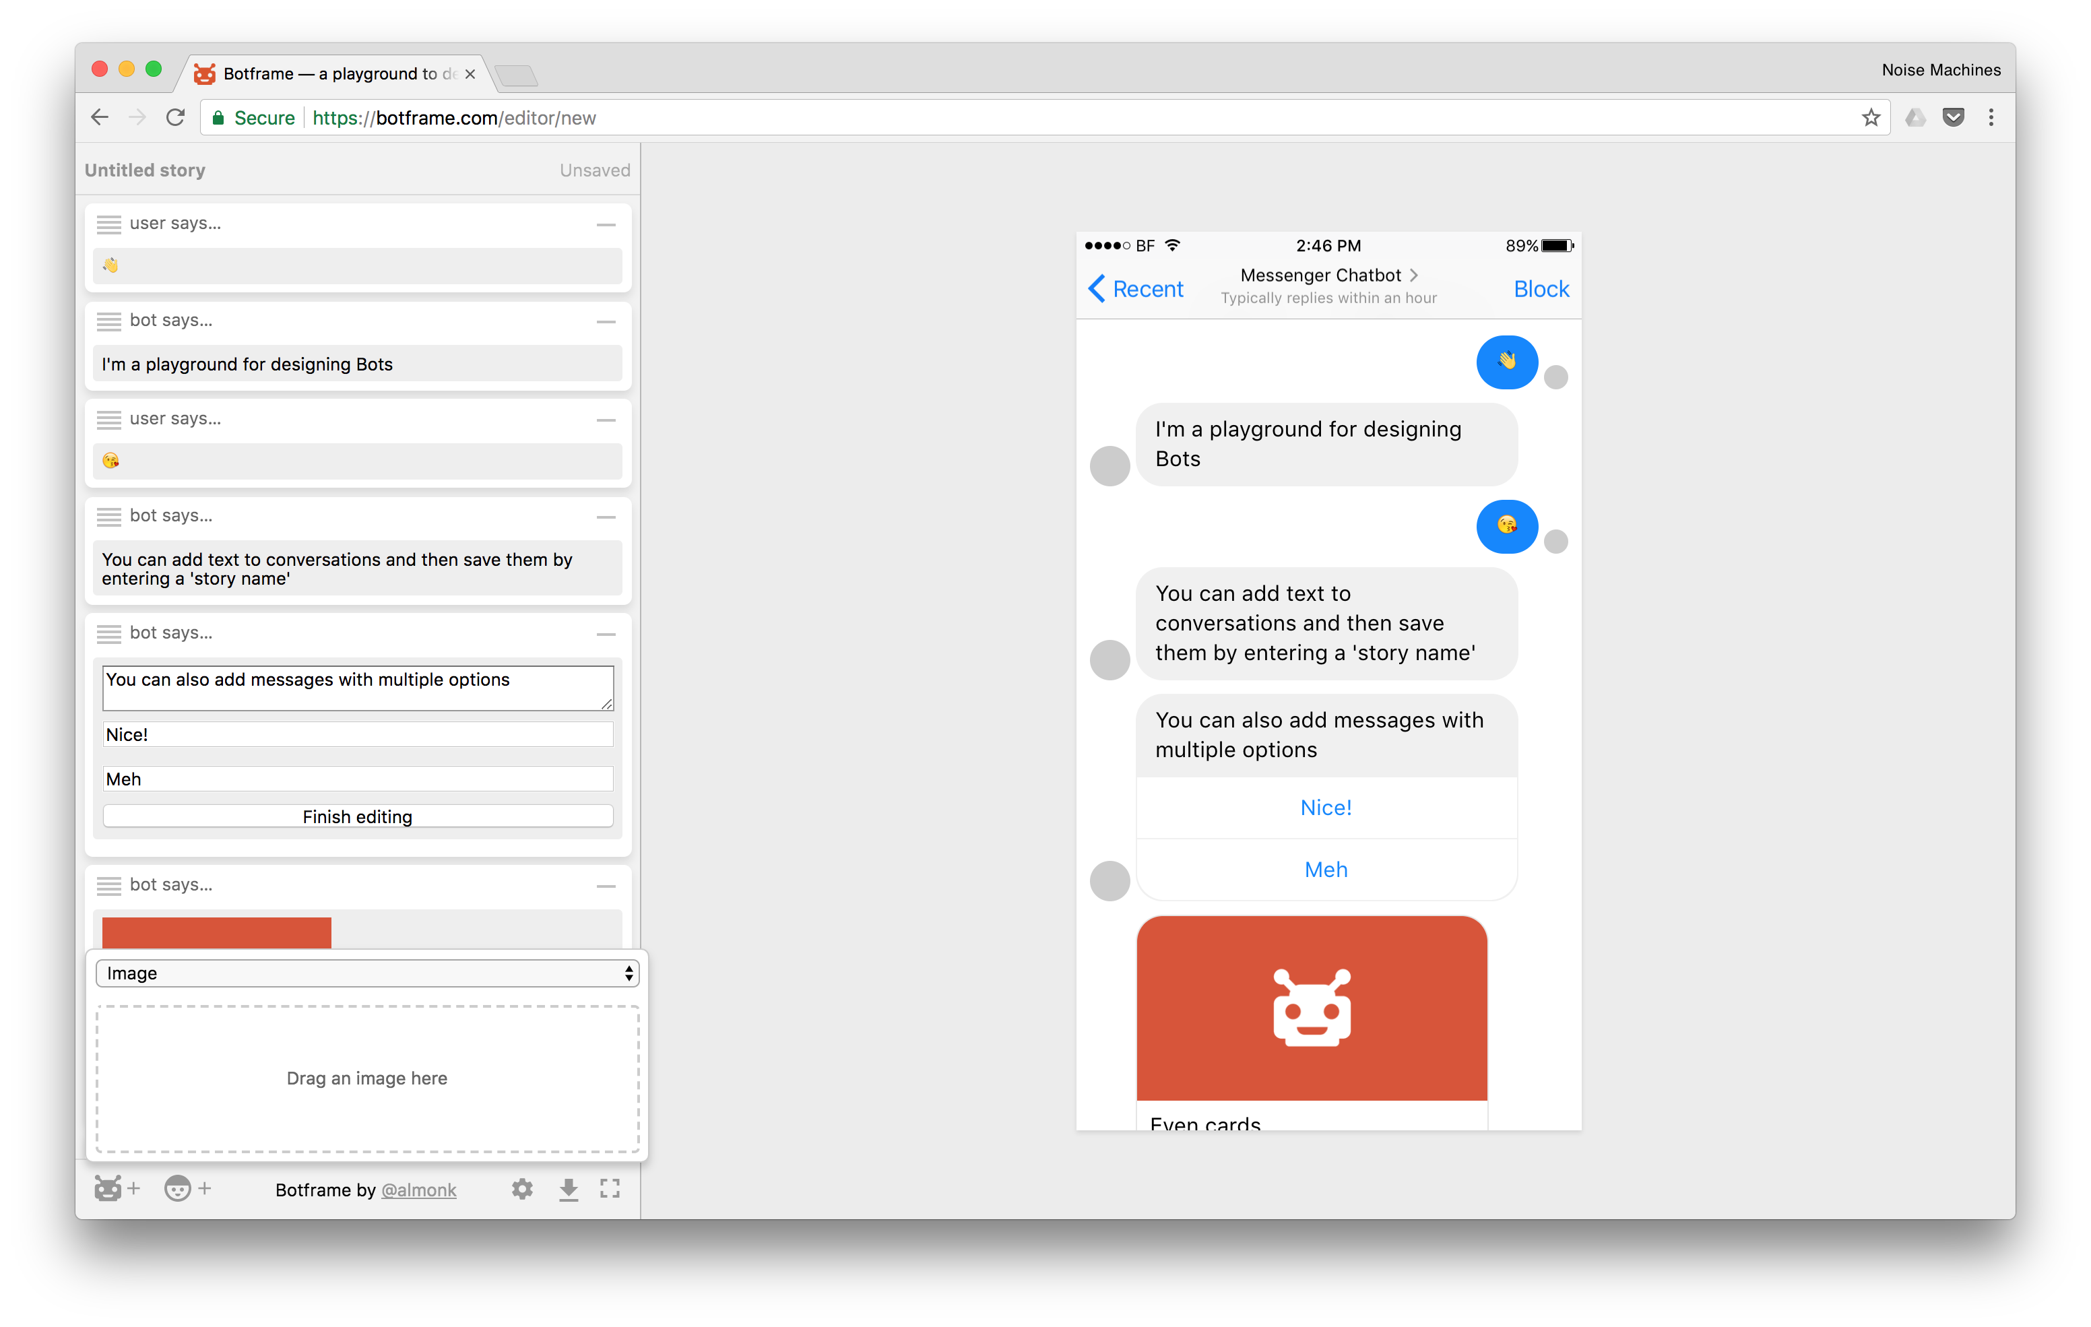Reload the page with the refresh icon
2091x1327 pixels.
(175, 117)
